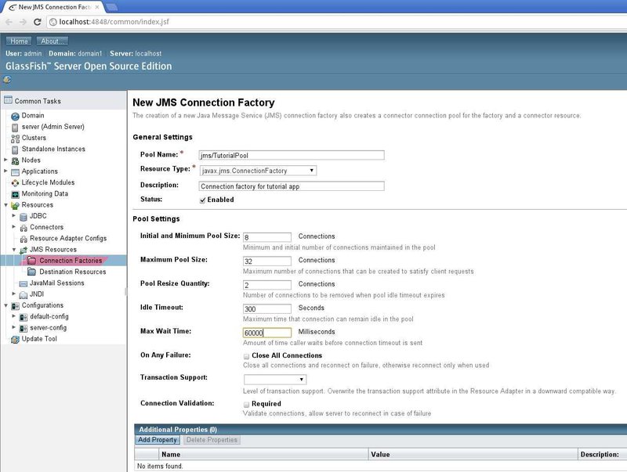
Task: Uncheck the Status Enabled checkbox
Action: tap(202, 200)
